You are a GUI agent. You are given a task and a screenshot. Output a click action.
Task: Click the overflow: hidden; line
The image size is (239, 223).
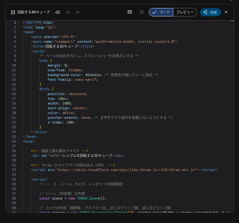pyautogui.click(x=65, y=70)
